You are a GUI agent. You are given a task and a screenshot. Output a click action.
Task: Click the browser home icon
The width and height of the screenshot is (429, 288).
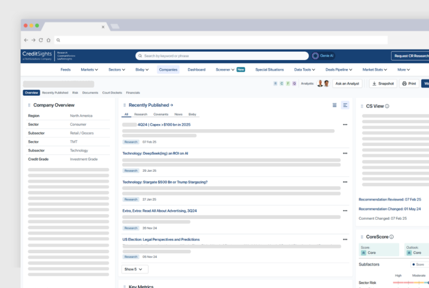pyautogui.click(x=48, y=41)
